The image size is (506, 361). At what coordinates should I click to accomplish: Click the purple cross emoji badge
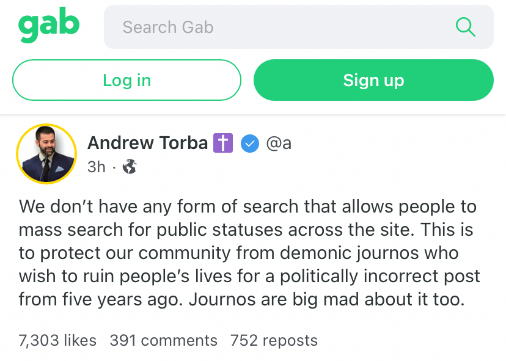(223, 143)
